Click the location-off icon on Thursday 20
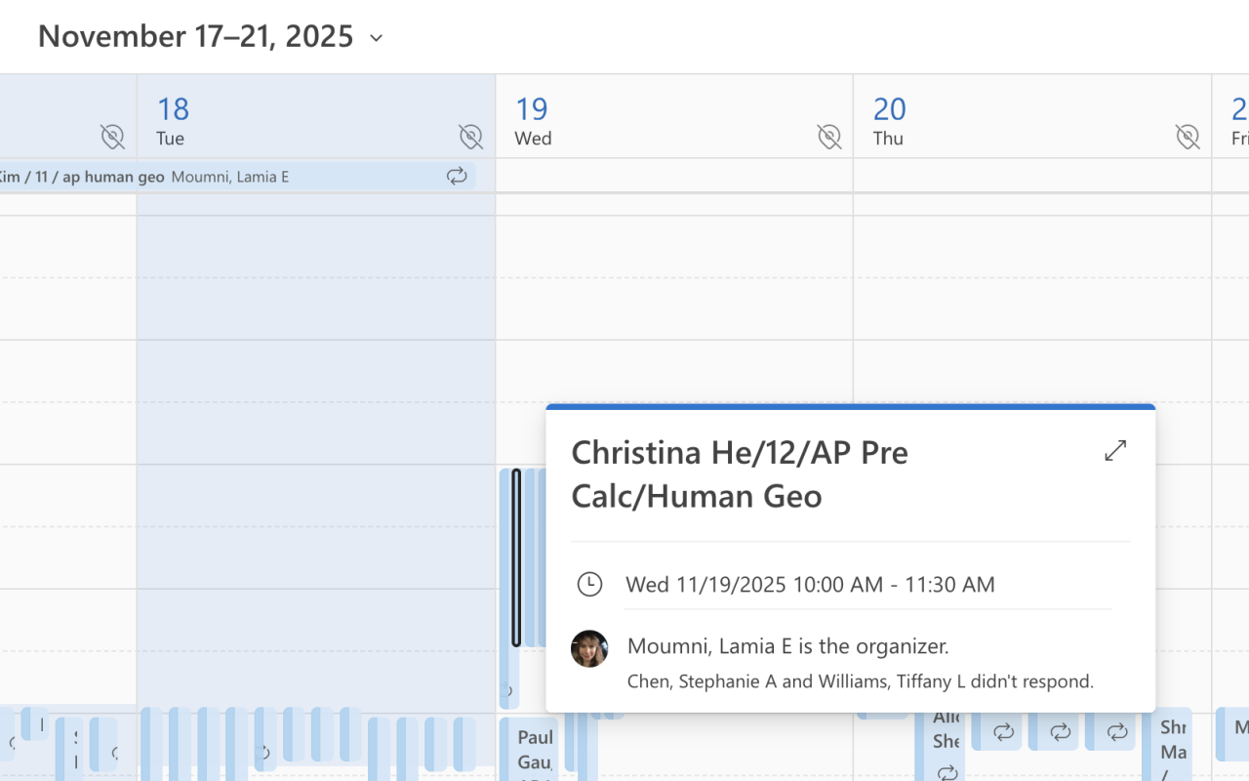1249x781 pixels. click(x=1187, y=137)
